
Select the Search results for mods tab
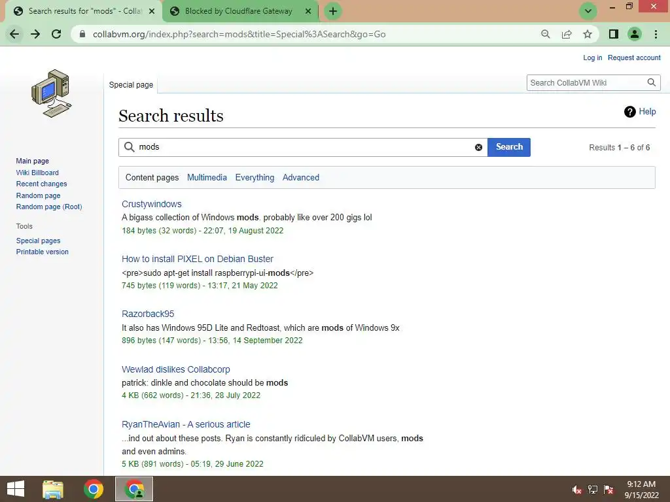(84, 11)
